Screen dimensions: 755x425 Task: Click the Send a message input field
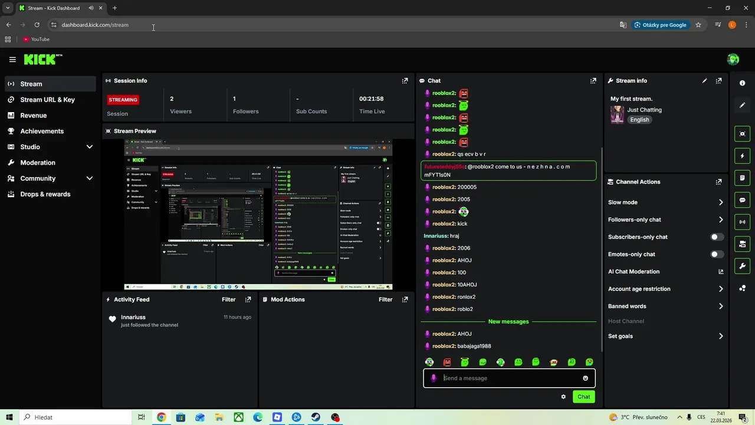pyautogui.click(x=509, y=378)
